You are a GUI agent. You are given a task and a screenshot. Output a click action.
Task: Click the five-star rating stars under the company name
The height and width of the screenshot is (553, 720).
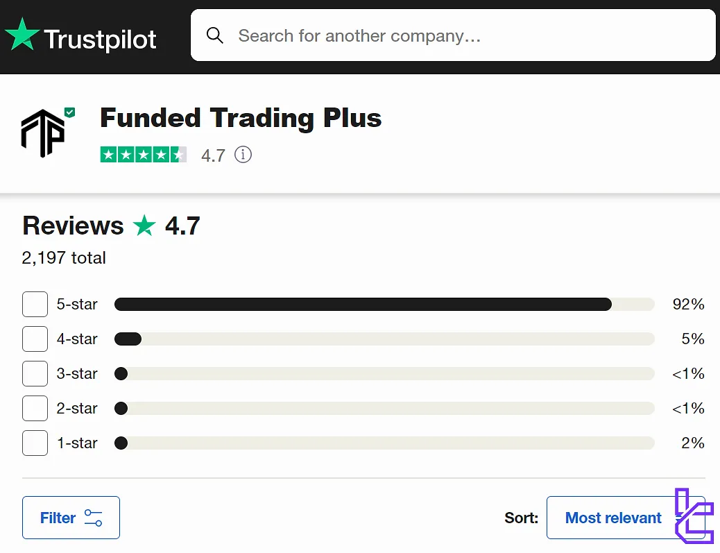144,155
